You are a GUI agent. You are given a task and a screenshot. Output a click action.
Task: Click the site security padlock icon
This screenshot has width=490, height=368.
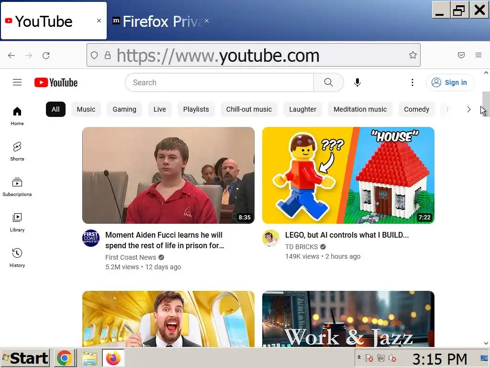click(x=108, y=56)
